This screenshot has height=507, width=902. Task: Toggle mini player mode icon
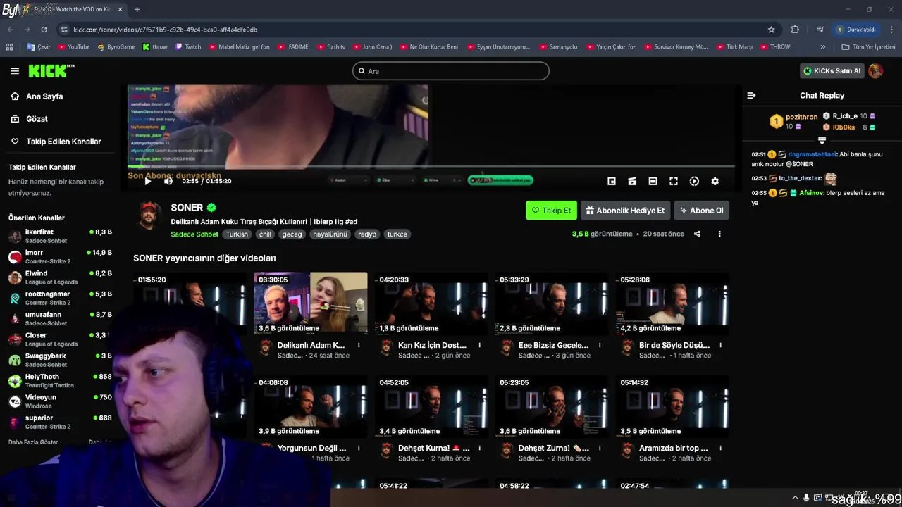pyautogui.click(x=612, y=181)
